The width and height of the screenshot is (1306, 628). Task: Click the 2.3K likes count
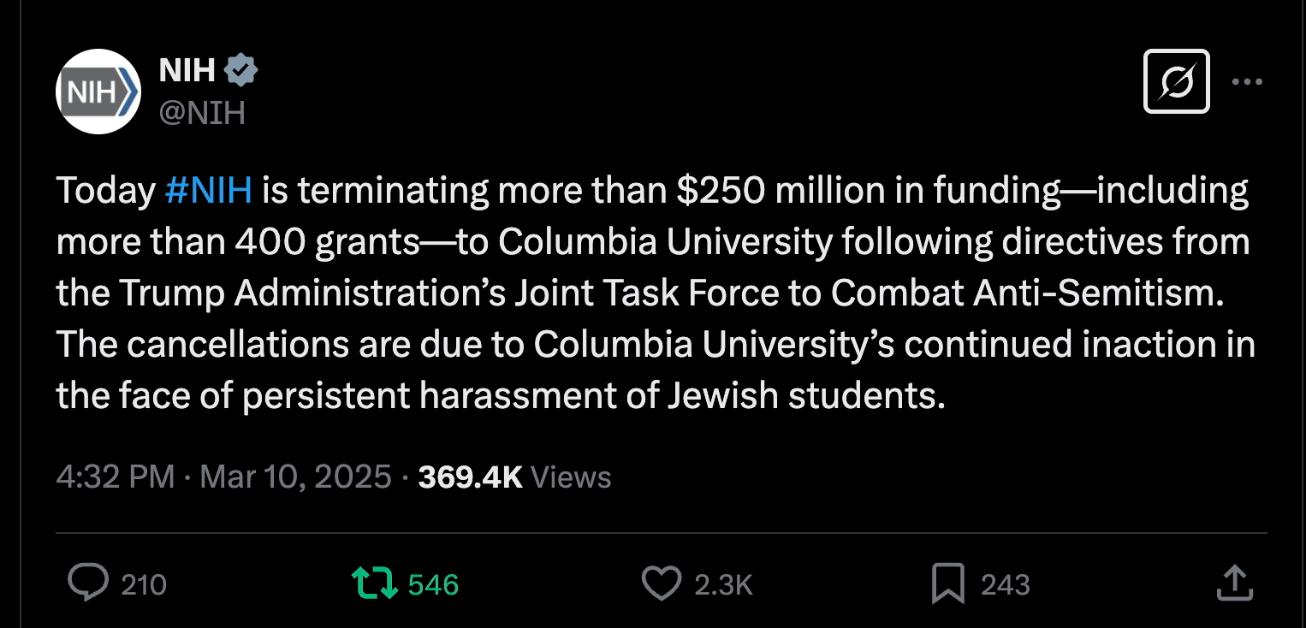(x=723, y=584)
